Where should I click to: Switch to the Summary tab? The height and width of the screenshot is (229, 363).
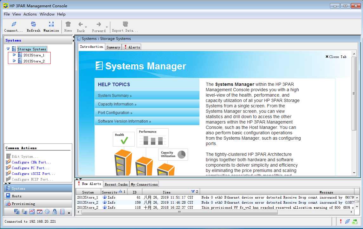(x=113, y=47)
